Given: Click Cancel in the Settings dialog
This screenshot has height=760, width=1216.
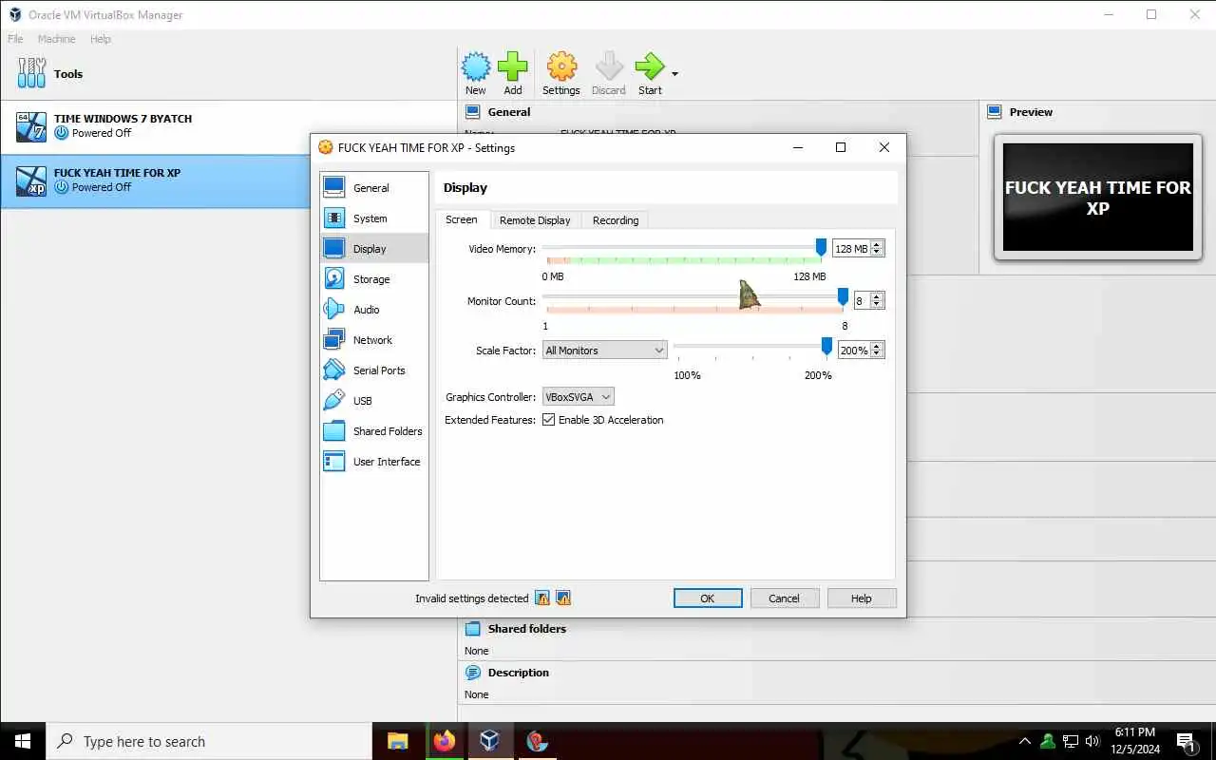Looking at the screenshot, I should [784, 598].
